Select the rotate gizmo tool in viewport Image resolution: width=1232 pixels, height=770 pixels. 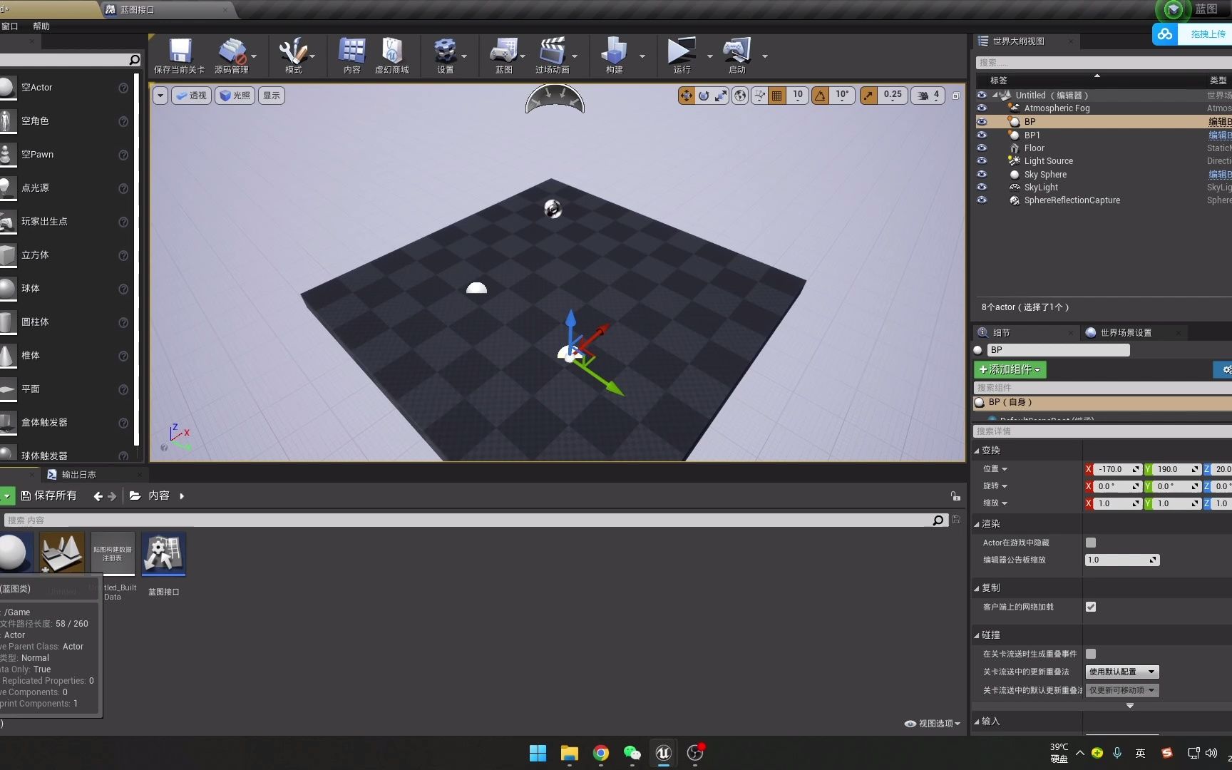coord(704,96)
